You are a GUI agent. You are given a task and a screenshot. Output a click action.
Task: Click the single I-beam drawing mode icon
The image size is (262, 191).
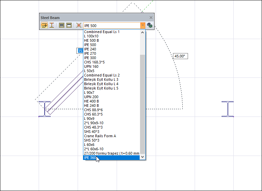click(x=52, y=25)
